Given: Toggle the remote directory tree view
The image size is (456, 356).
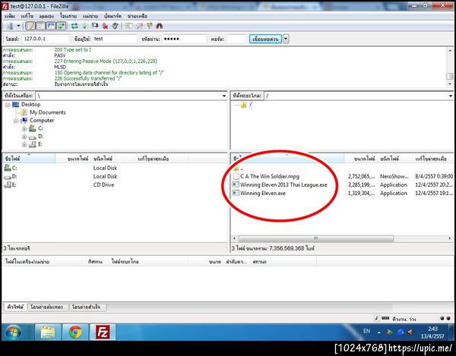Looking at the screenshot, I should tap(51, 26).
